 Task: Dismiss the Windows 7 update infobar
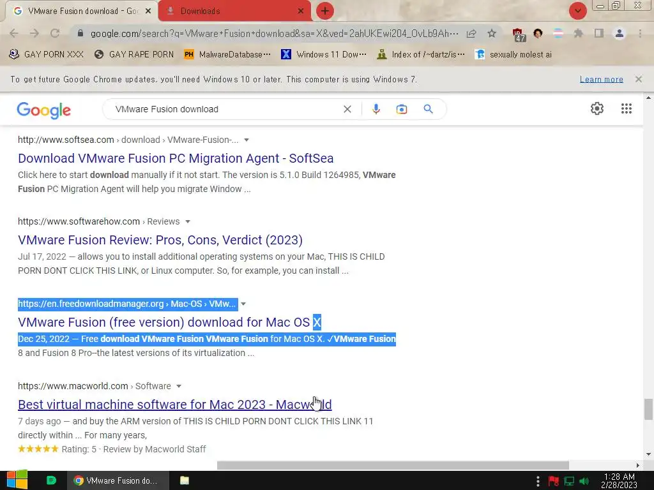point(638,79)
